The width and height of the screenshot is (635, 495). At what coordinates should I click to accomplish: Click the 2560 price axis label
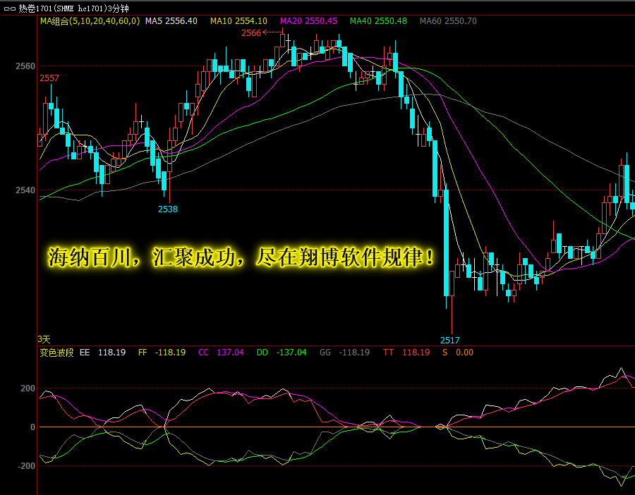25,66
